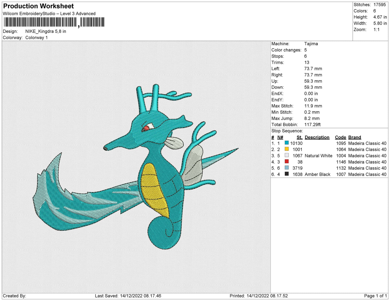Click thread code '1132'

tap(341, 168)
